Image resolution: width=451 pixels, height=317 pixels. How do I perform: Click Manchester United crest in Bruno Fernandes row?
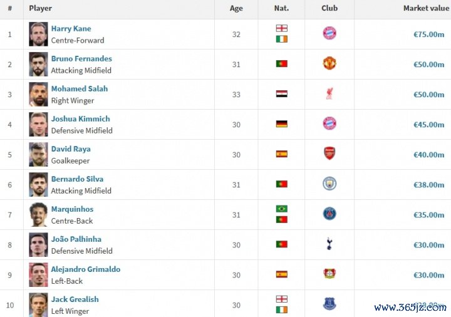(x=329, y=63)
